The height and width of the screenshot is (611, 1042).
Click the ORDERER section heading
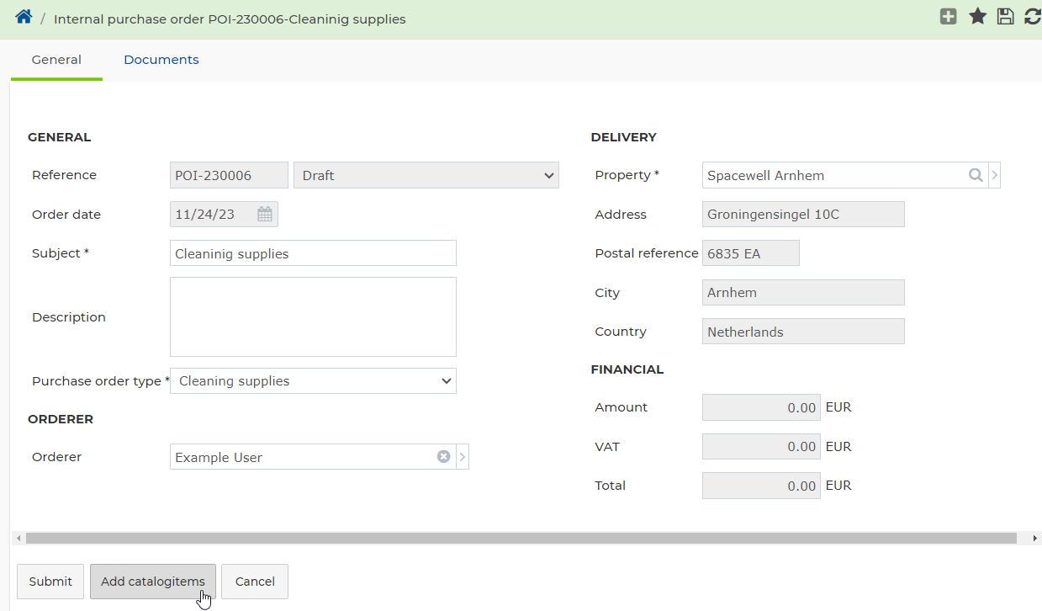click(x=61, y=419)
